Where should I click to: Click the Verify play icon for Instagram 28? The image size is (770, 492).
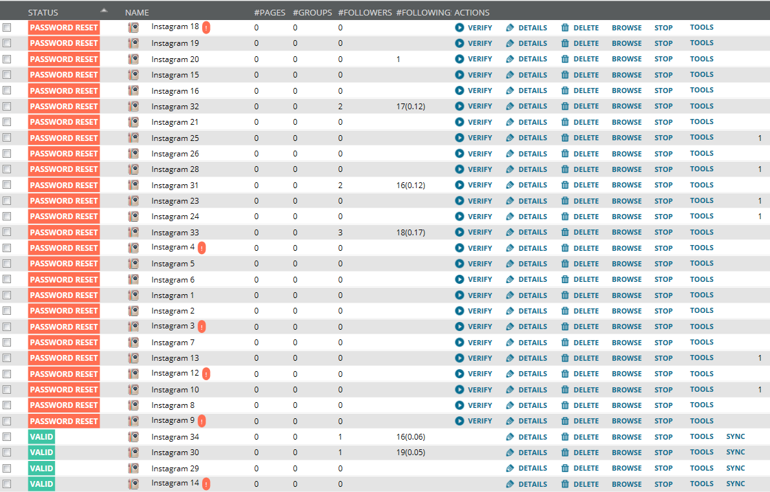[459, 169]
